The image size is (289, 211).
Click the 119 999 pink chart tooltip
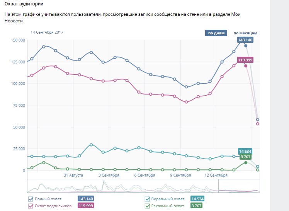tap(245, 60)
